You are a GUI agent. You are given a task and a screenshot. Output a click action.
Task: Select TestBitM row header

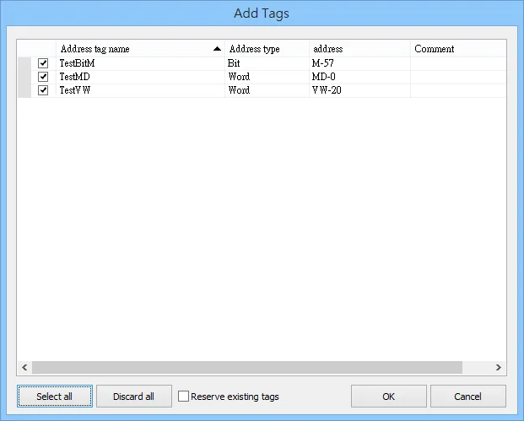pos(24,63)
